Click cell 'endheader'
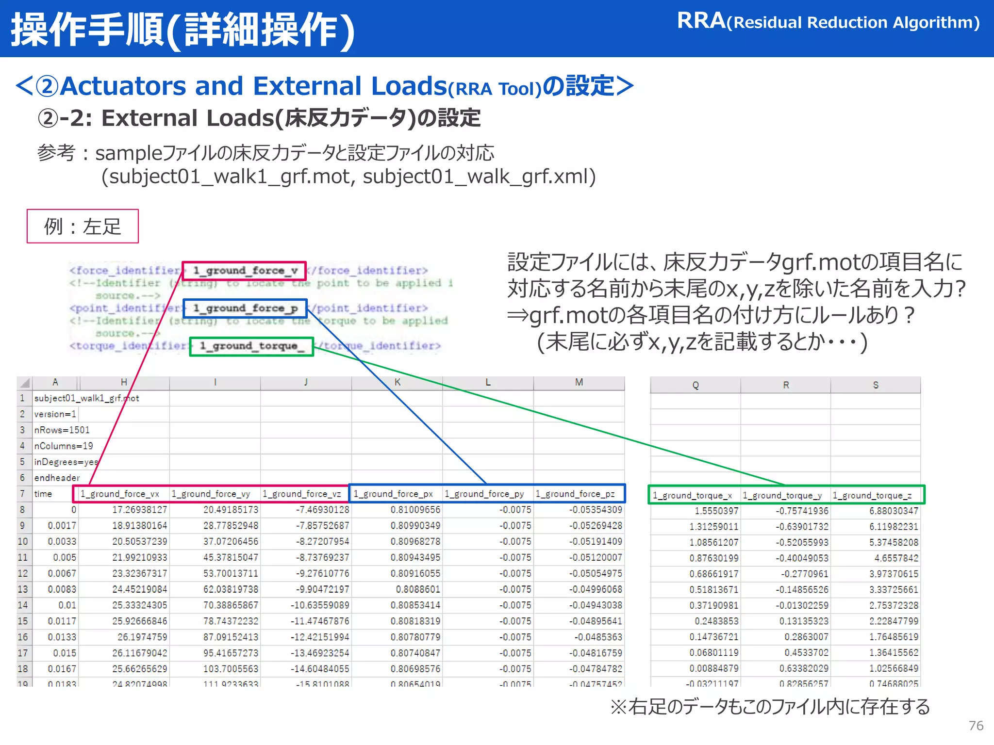The height and width of the screenshot is (745, 994). point(57,478)
